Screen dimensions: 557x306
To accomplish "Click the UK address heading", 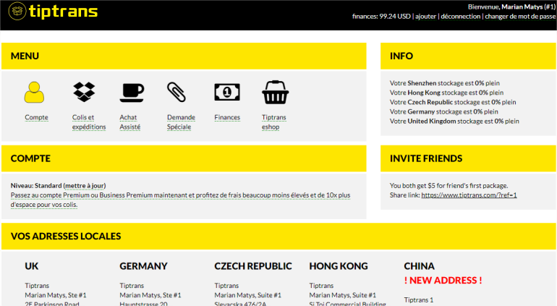I will [x=32, y=266].
